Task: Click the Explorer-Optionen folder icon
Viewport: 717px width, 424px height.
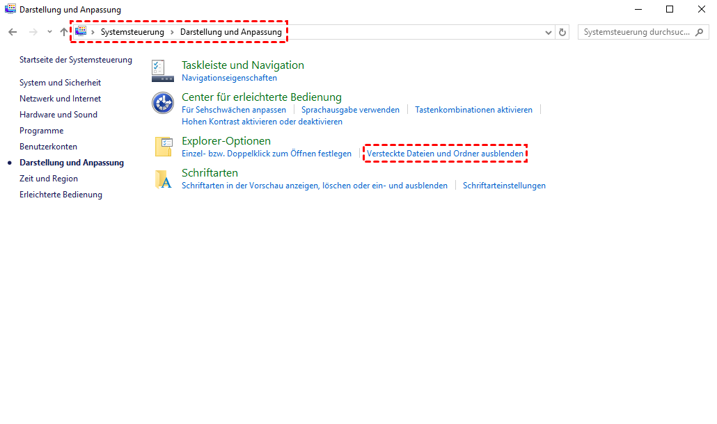Action: [x=164, y=147]
